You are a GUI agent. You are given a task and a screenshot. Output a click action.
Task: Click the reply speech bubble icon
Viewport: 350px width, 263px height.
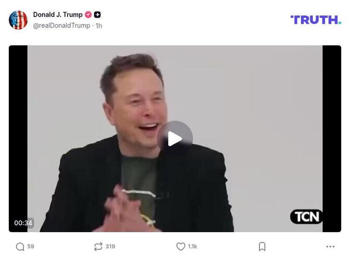(20, 246)
